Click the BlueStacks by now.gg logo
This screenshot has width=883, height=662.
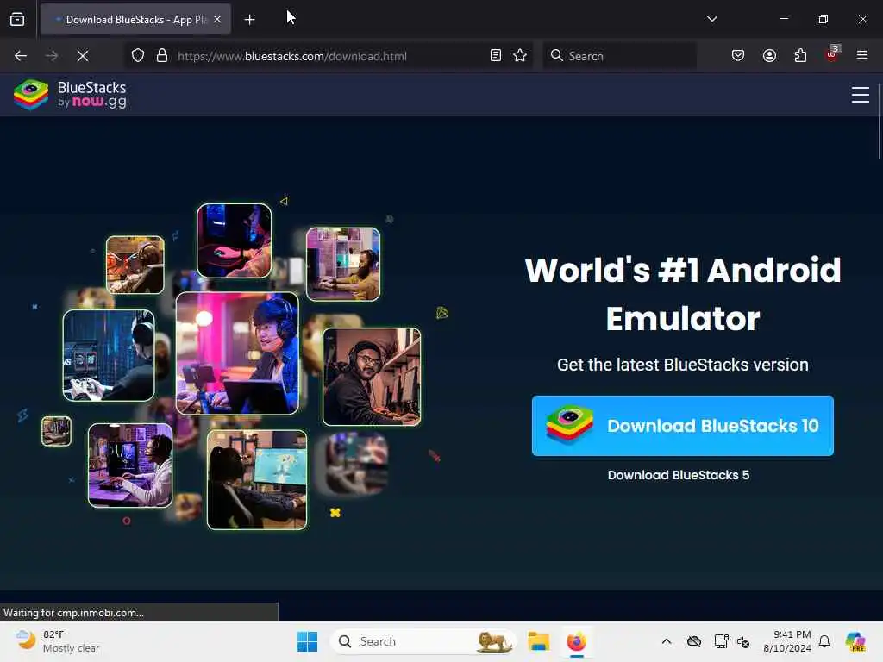pos(71,95)
